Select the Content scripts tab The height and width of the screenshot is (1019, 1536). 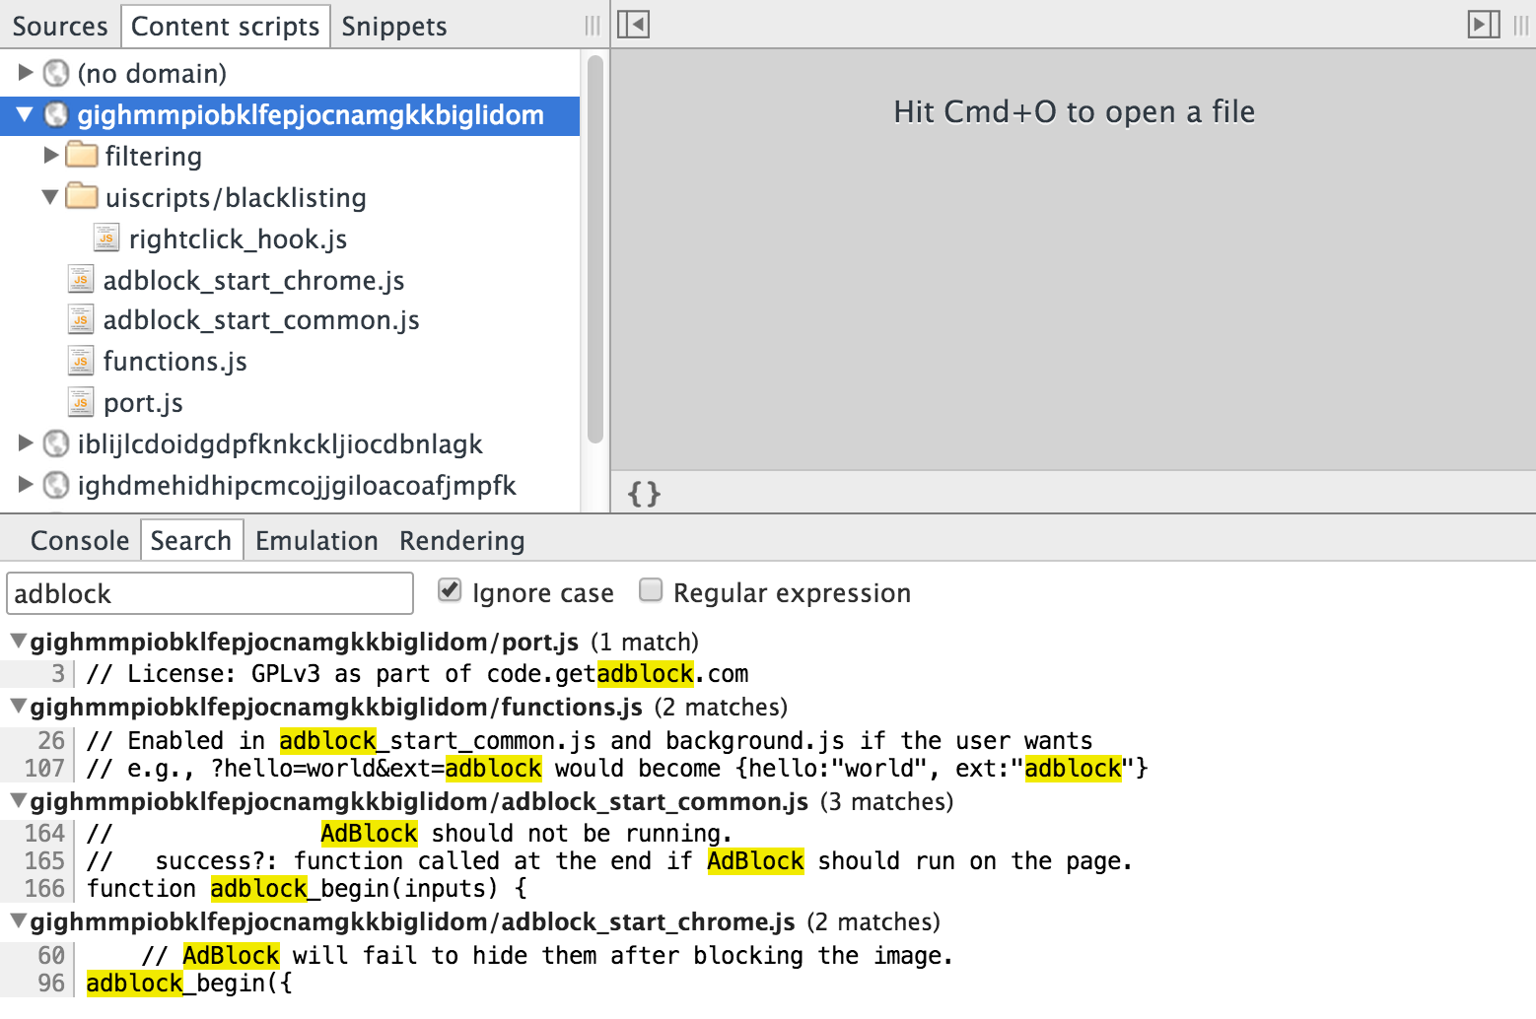(225, 27)
